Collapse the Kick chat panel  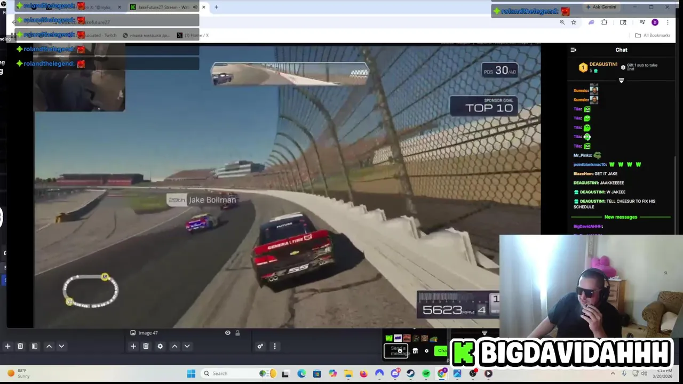(573, 50)
